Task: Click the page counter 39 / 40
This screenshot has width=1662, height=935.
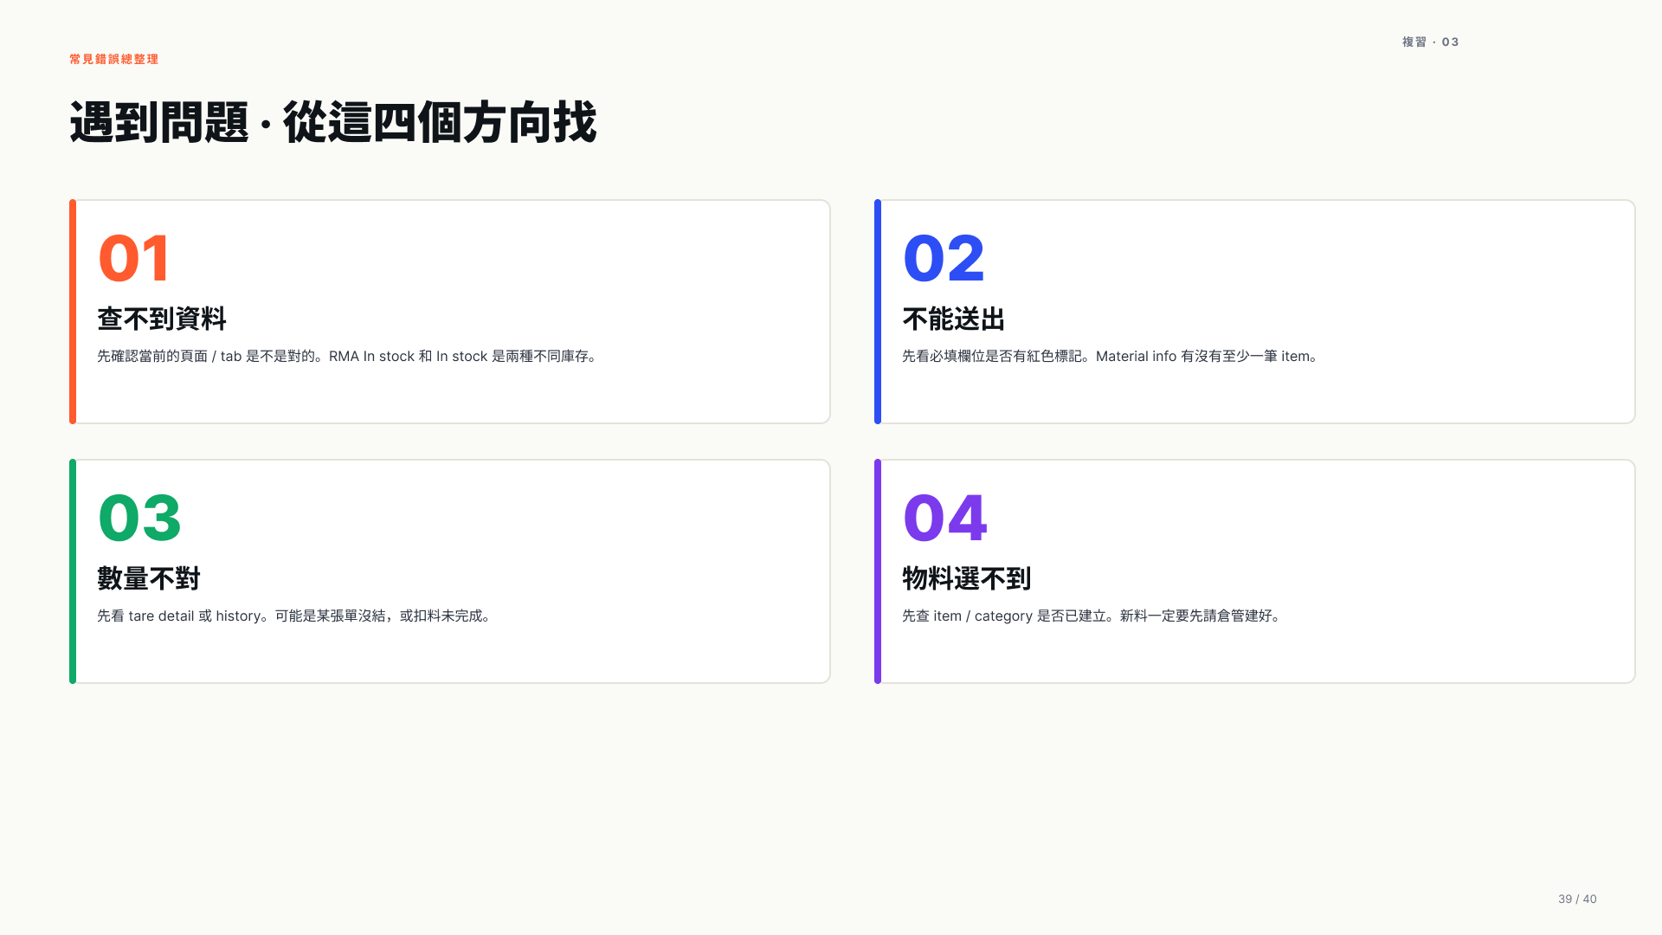Action: (1577, 899)
